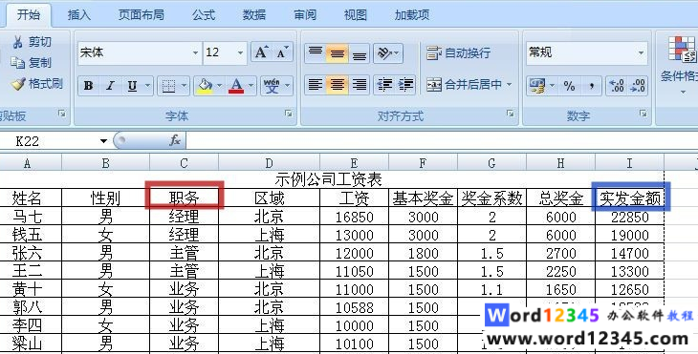Image resolution: width=698 pixels, height=354 pixels.
Task: Expand border style dropdown arrow
Action: click(185, 86)
